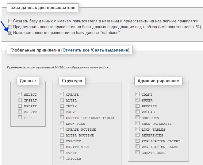
Task: Enable the SUPER privilege checkbox
Action: coord(137,100)
